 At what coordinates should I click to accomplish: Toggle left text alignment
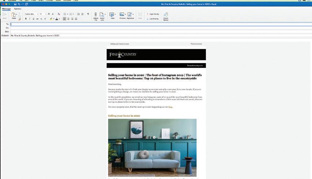pyautogui.click(x=64, y=19)
